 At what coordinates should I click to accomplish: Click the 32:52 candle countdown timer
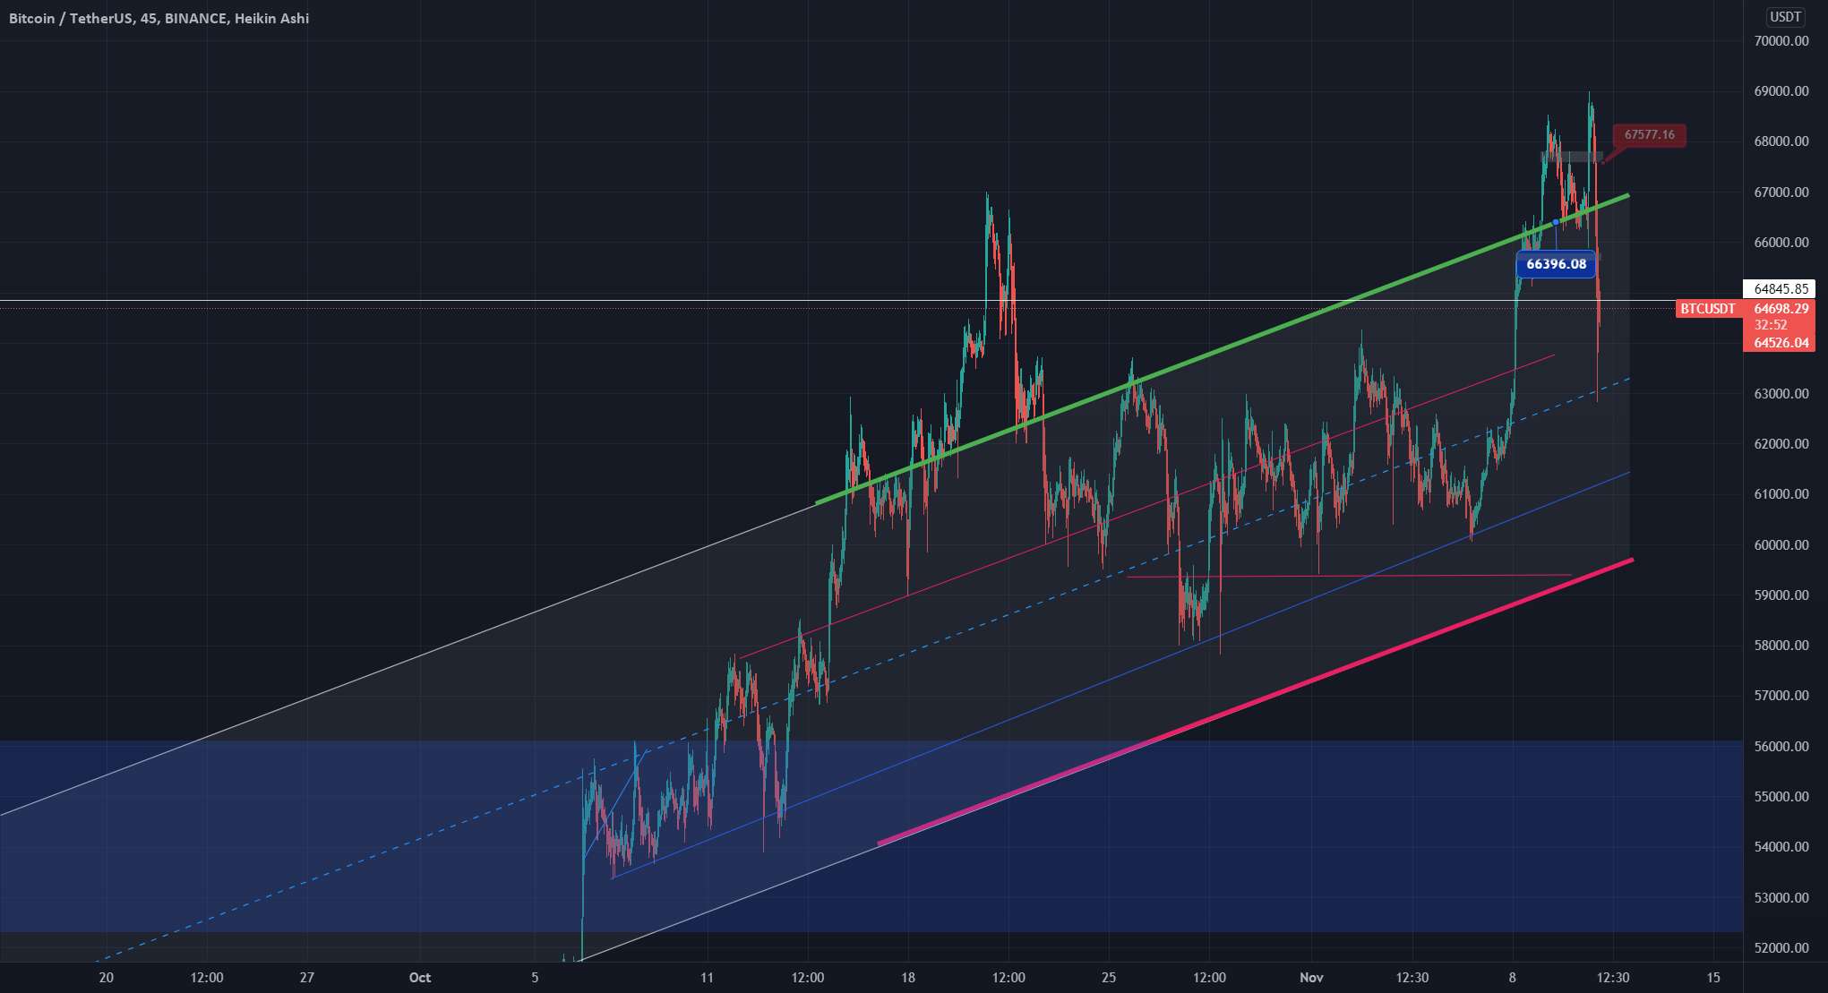1770,326
